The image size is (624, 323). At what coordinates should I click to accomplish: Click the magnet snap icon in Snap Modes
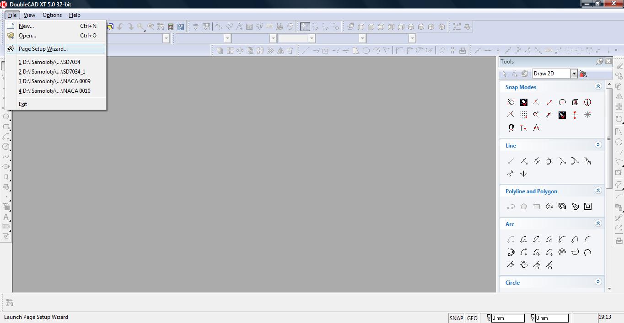click(x=511, y=128)
